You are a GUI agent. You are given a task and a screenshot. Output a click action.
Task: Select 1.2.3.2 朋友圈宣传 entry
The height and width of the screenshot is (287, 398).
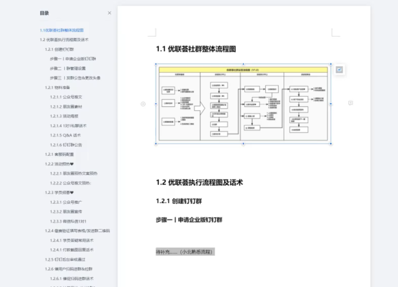[66, 212]
